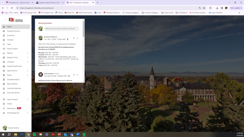Expand the Research Tools submenu chevron
Image resolution: width=244 pixels, height=137 pixels.
point(28,57)
